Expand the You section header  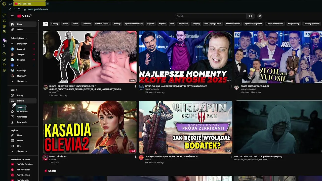14,90
